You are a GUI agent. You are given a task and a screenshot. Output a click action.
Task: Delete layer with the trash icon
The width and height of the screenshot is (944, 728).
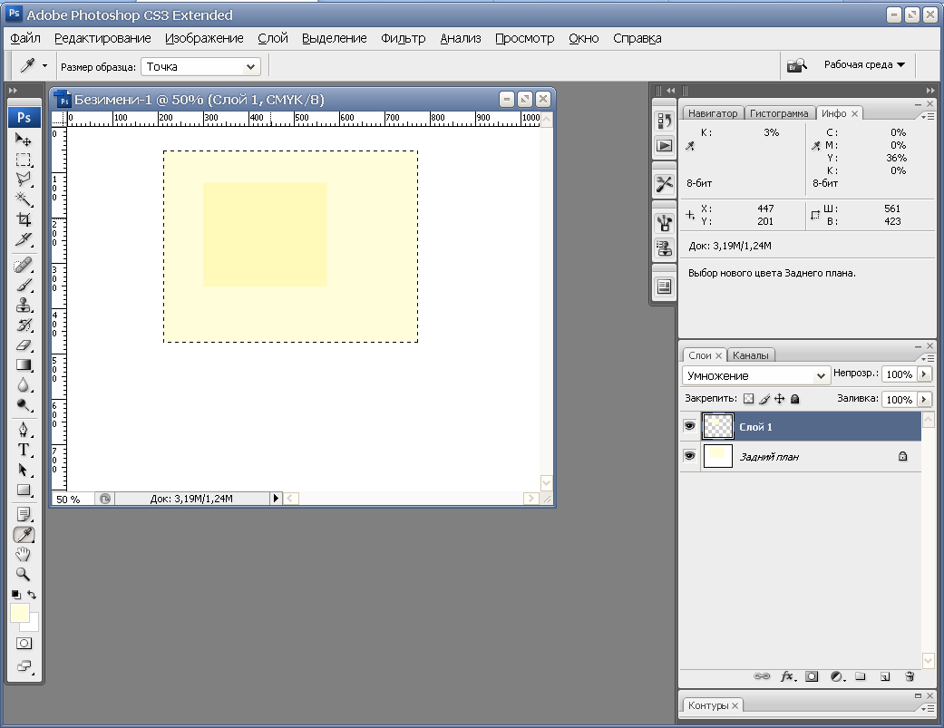click(x=910, y=676)
